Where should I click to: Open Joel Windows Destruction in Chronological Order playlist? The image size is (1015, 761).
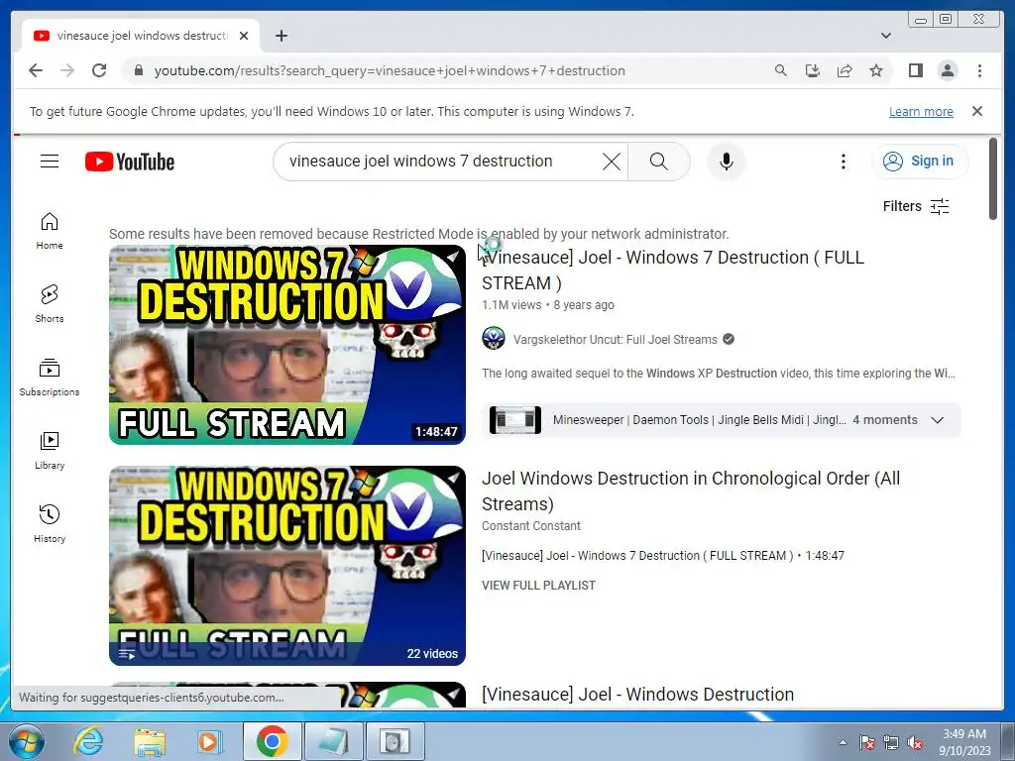(691, 490)
